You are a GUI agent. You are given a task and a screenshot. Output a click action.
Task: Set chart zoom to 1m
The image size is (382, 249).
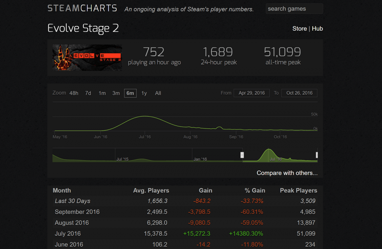pyautogui.click(x=102, y=93)
